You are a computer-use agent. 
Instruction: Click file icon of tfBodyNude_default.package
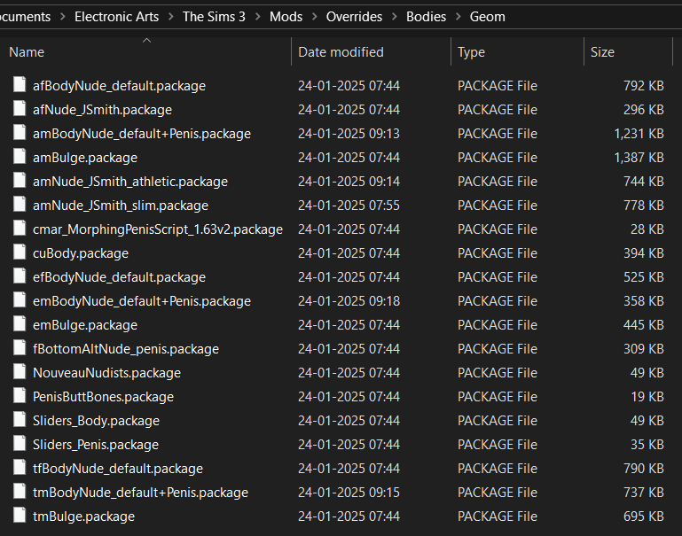[x=20, y=467]
